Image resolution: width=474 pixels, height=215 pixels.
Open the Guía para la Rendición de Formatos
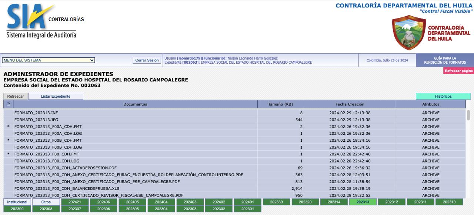(x=445, y=60)
